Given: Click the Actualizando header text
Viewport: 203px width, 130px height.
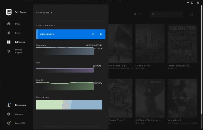Looking at the screenshot, I should coord(43,13).
